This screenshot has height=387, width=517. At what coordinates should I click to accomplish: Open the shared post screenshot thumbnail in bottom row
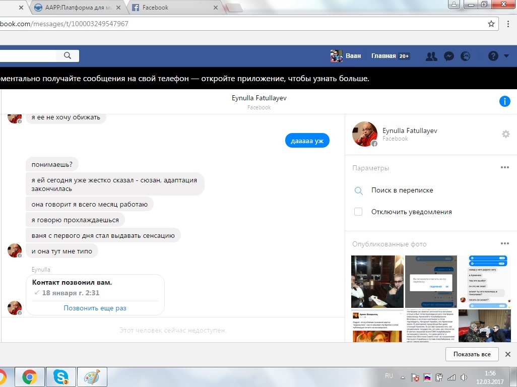(377, 326)
